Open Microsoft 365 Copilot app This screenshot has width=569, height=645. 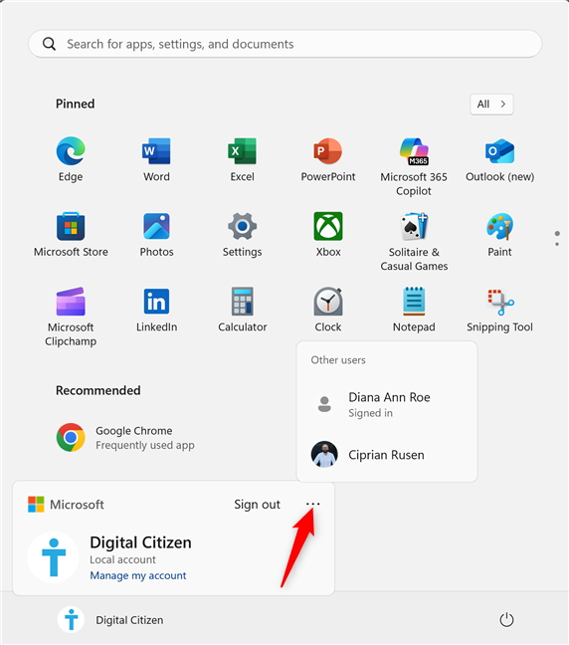pyautogui.click(x=414, y=166)
